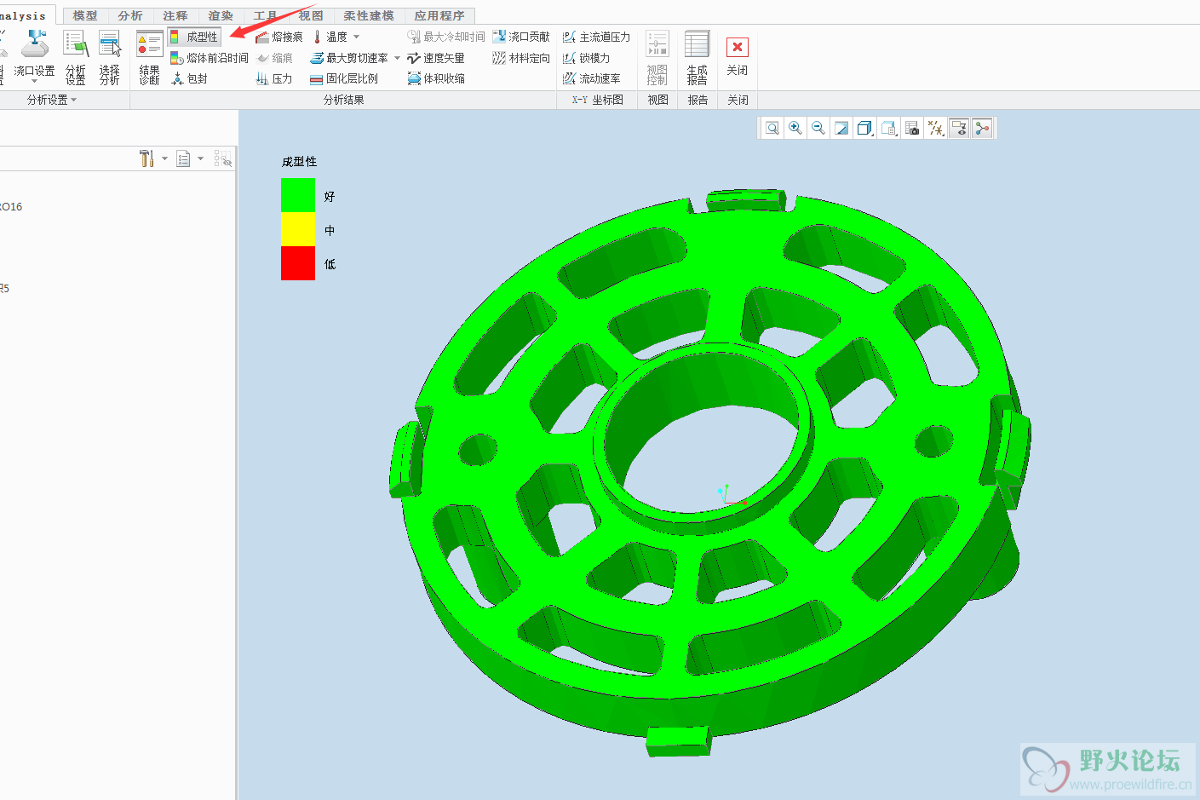Click the 选择分析 select analysis icon

[110, 56]
